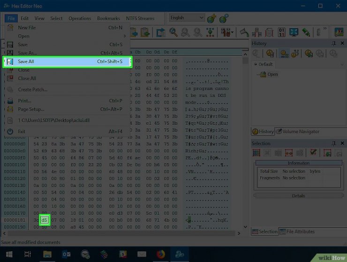Open Page Setup... from the File menu
This screenshot has width=347, height=262.
coord(67,109)
